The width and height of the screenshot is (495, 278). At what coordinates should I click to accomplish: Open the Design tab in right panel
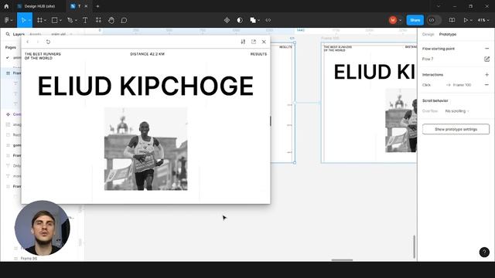tap(428, 34)
